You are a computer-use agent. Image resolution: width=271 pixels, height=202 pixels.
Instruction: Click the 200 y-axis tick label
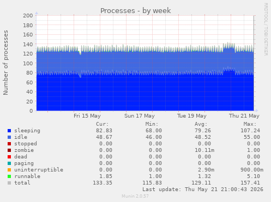(x=28, y=16)
